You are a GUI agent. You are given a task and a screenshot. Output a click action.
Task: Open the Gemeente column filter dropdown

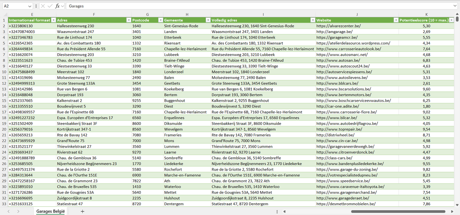[208, 20]
